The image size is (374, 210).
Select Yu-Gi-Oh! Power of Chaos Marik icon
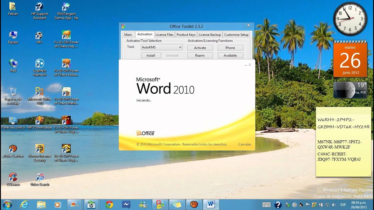[66, 96]
